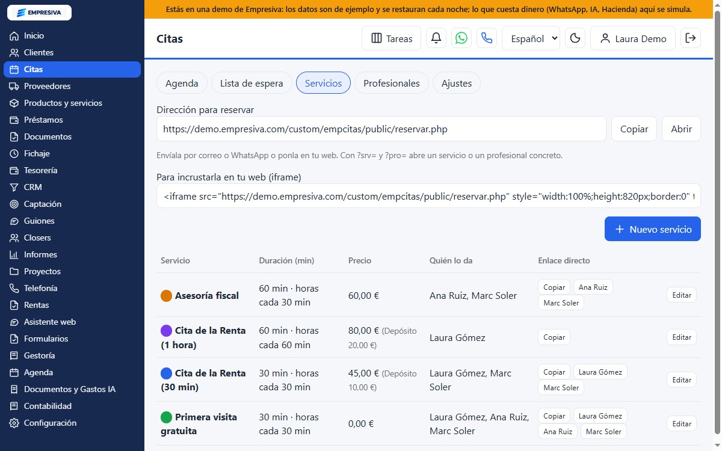The width and height of the screenshot is (722, 451).
Task: Click the Captación target icon
Action: 14,204
